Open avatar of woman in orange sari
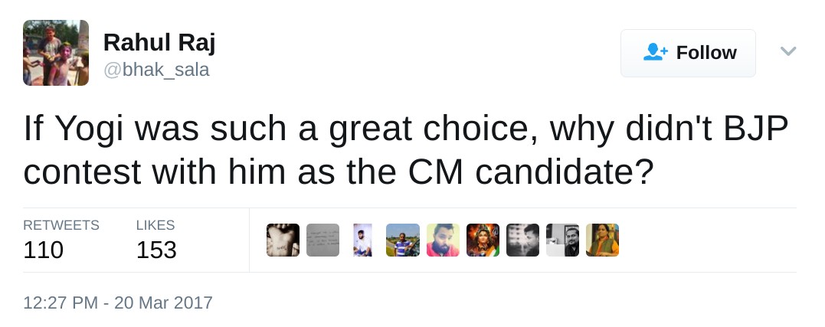The height and width of the screenshot is (327, 825). [602, 240]
